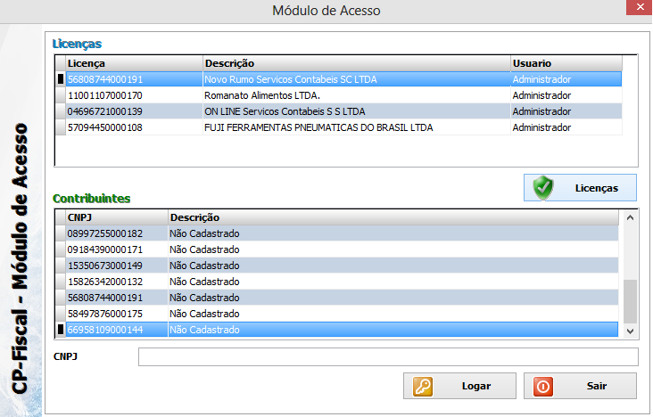The width and height of the screenshot is (653, 417).
Task: Click the Usuario column header
Action: 566,63
